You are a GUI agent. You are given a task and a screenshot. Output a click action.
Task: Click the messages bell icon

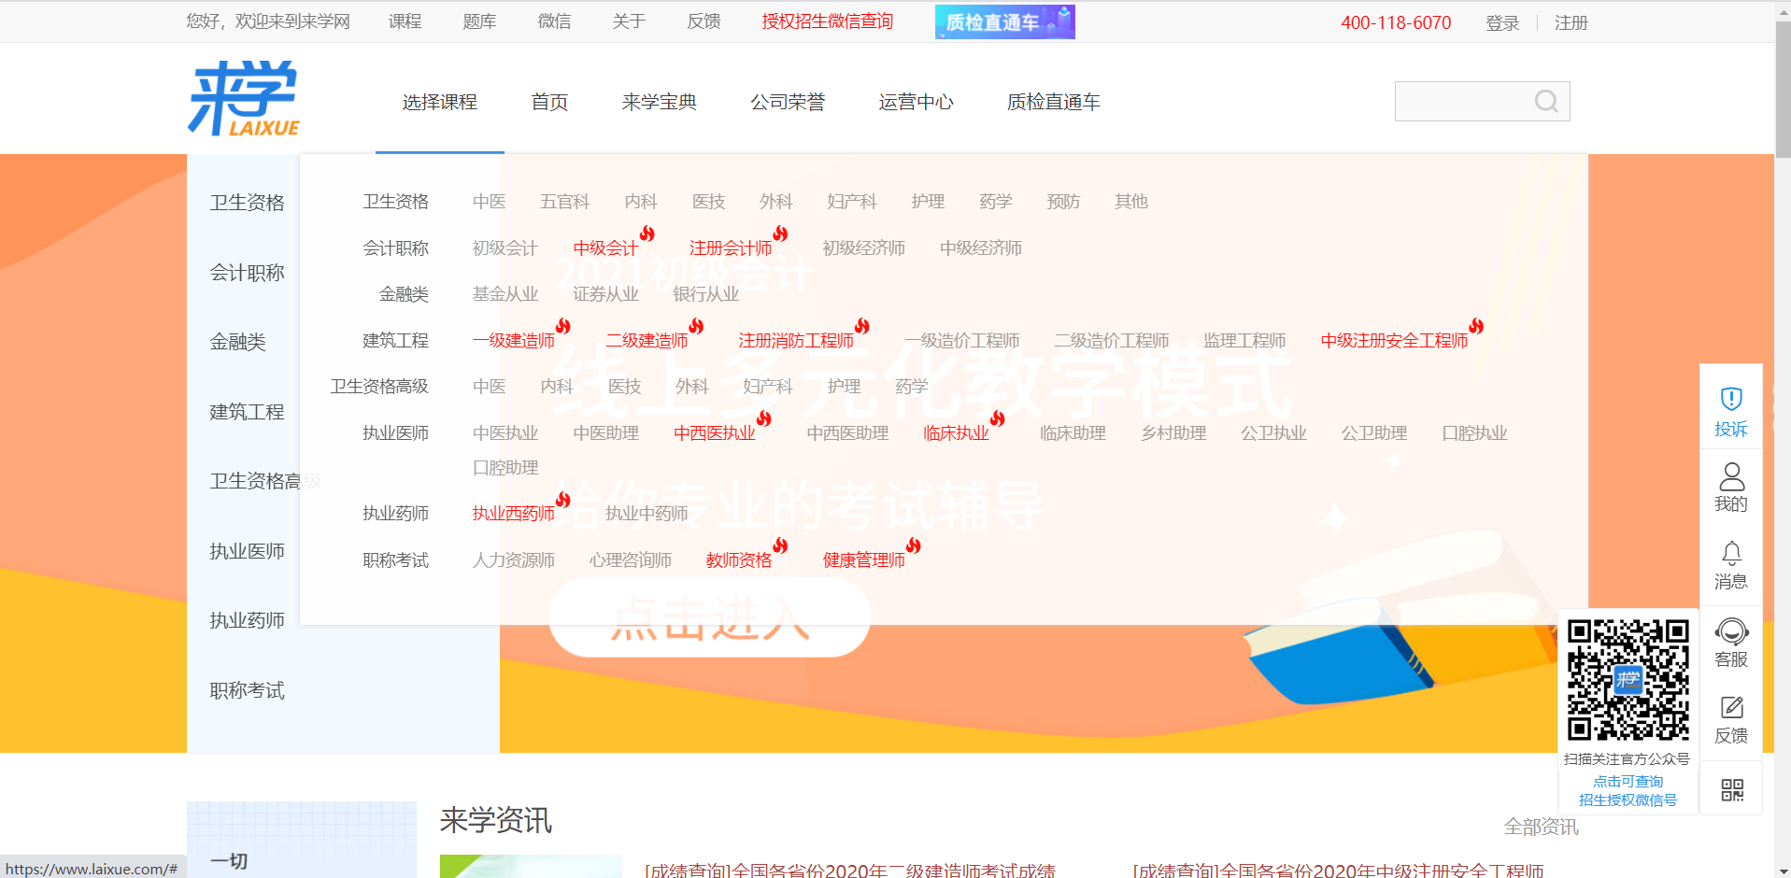(1730, 554)
